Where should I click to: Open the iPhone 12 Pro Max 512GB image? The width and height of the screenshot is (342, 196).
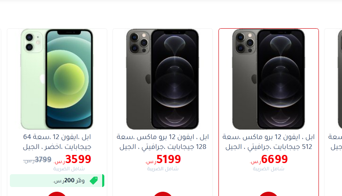click(268, 79)
